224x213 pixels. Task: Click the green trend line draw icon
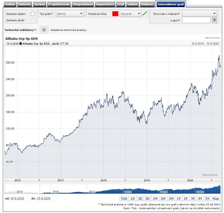[145, 14]
